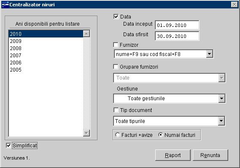
Task: Open the Gestiune dropdown arrow
Action: click(x=221, y=99)
